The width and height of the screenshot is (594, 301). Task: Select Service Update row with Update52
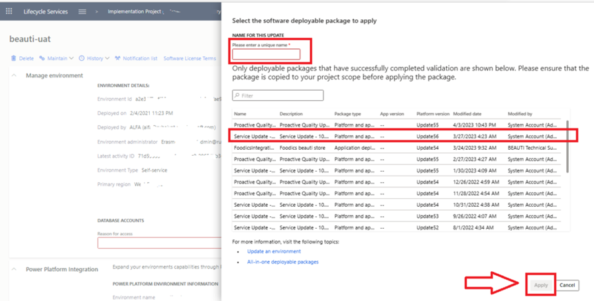point(396,227)
